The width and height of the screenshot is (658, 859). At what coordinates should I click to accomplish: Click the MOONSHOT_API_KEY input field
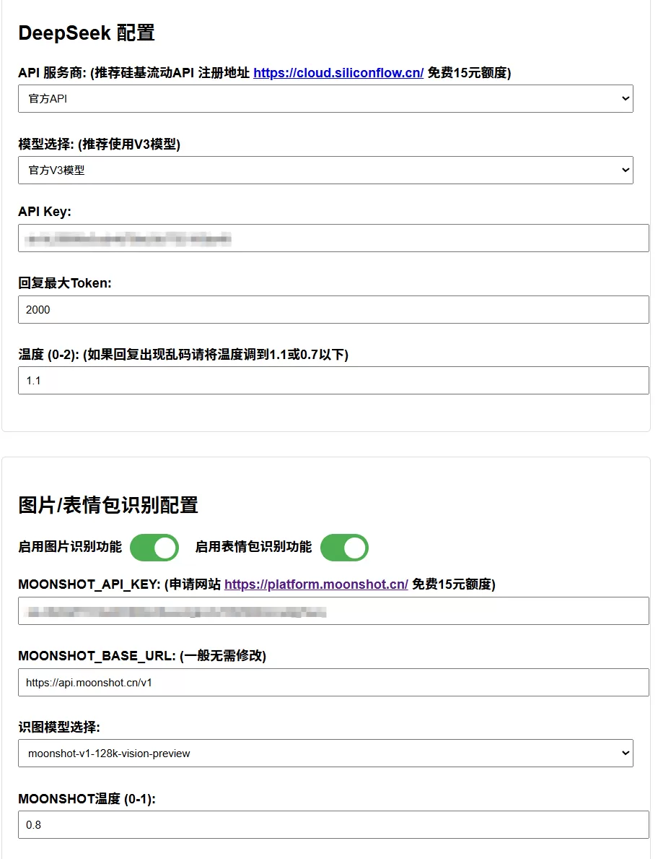point(333,611)
